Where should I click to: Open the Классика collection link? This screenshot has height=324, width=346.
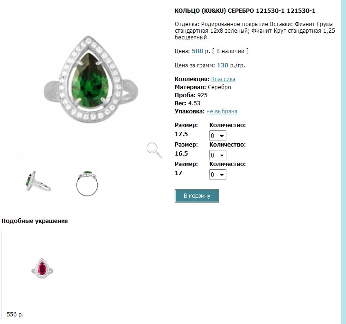[x=223, y=79]
